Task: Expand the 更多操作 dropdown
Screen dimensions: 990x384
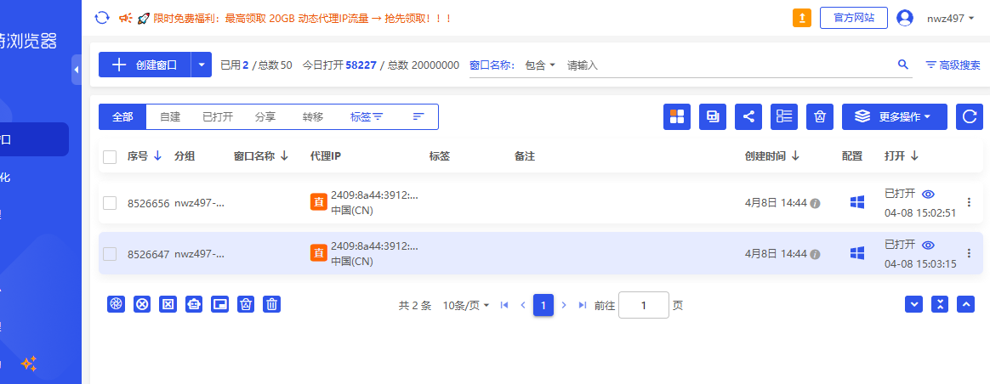Action: coord(895,116)
